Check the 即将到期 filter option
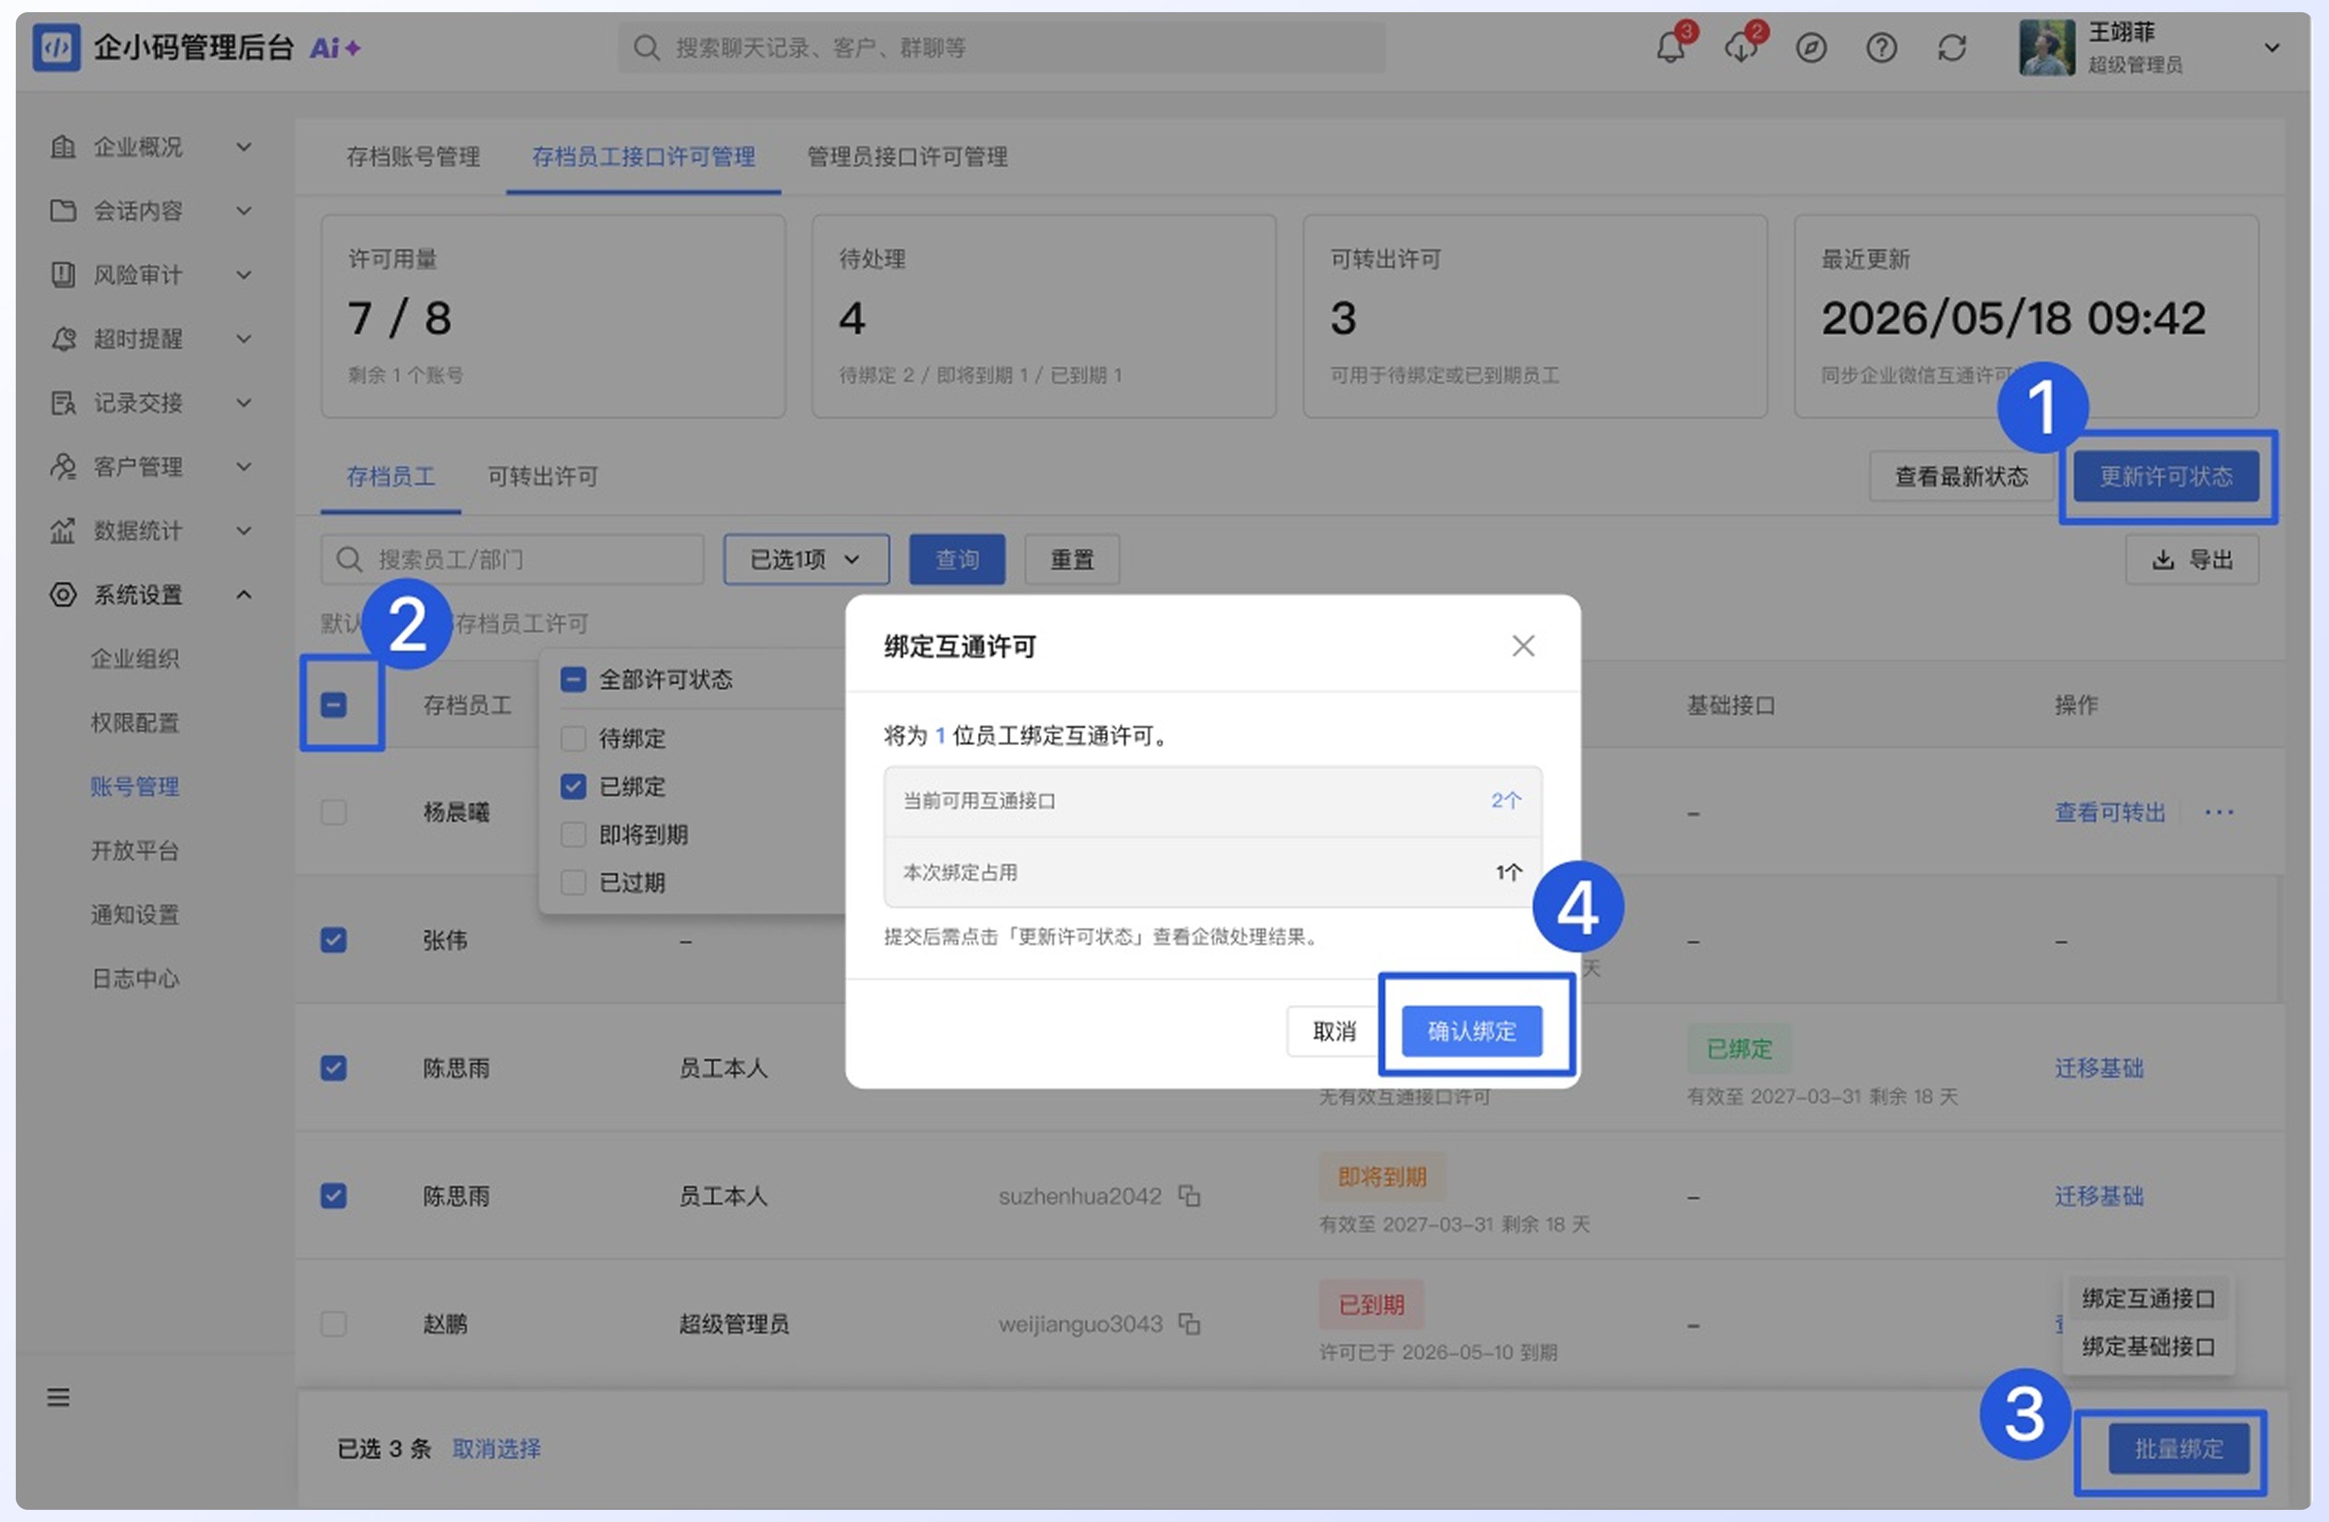The image size is (2329, 1522). click(x=573, y=834)
